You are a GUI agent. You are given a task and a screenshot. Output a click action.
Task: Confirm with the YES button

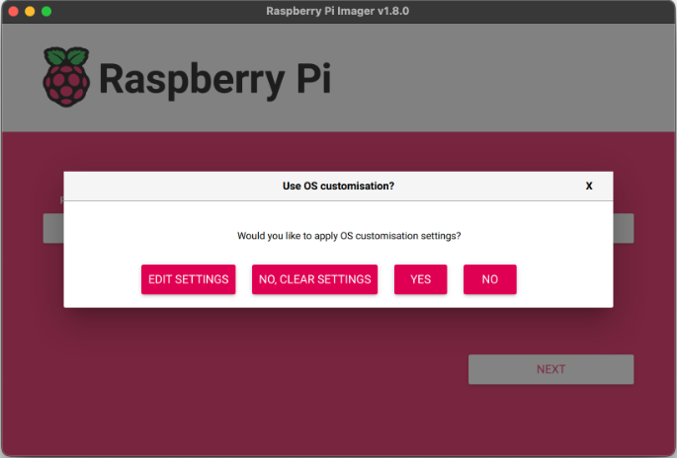(x=421, y=279)
